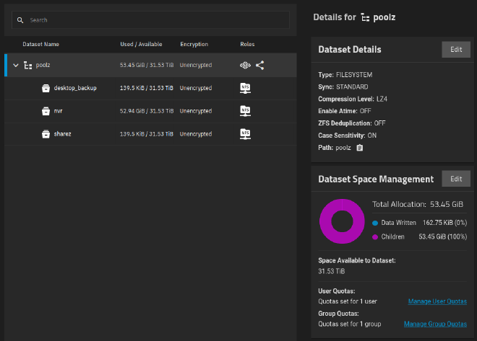Click the desktop_backup dataset icon

click(x=46, y=88)
